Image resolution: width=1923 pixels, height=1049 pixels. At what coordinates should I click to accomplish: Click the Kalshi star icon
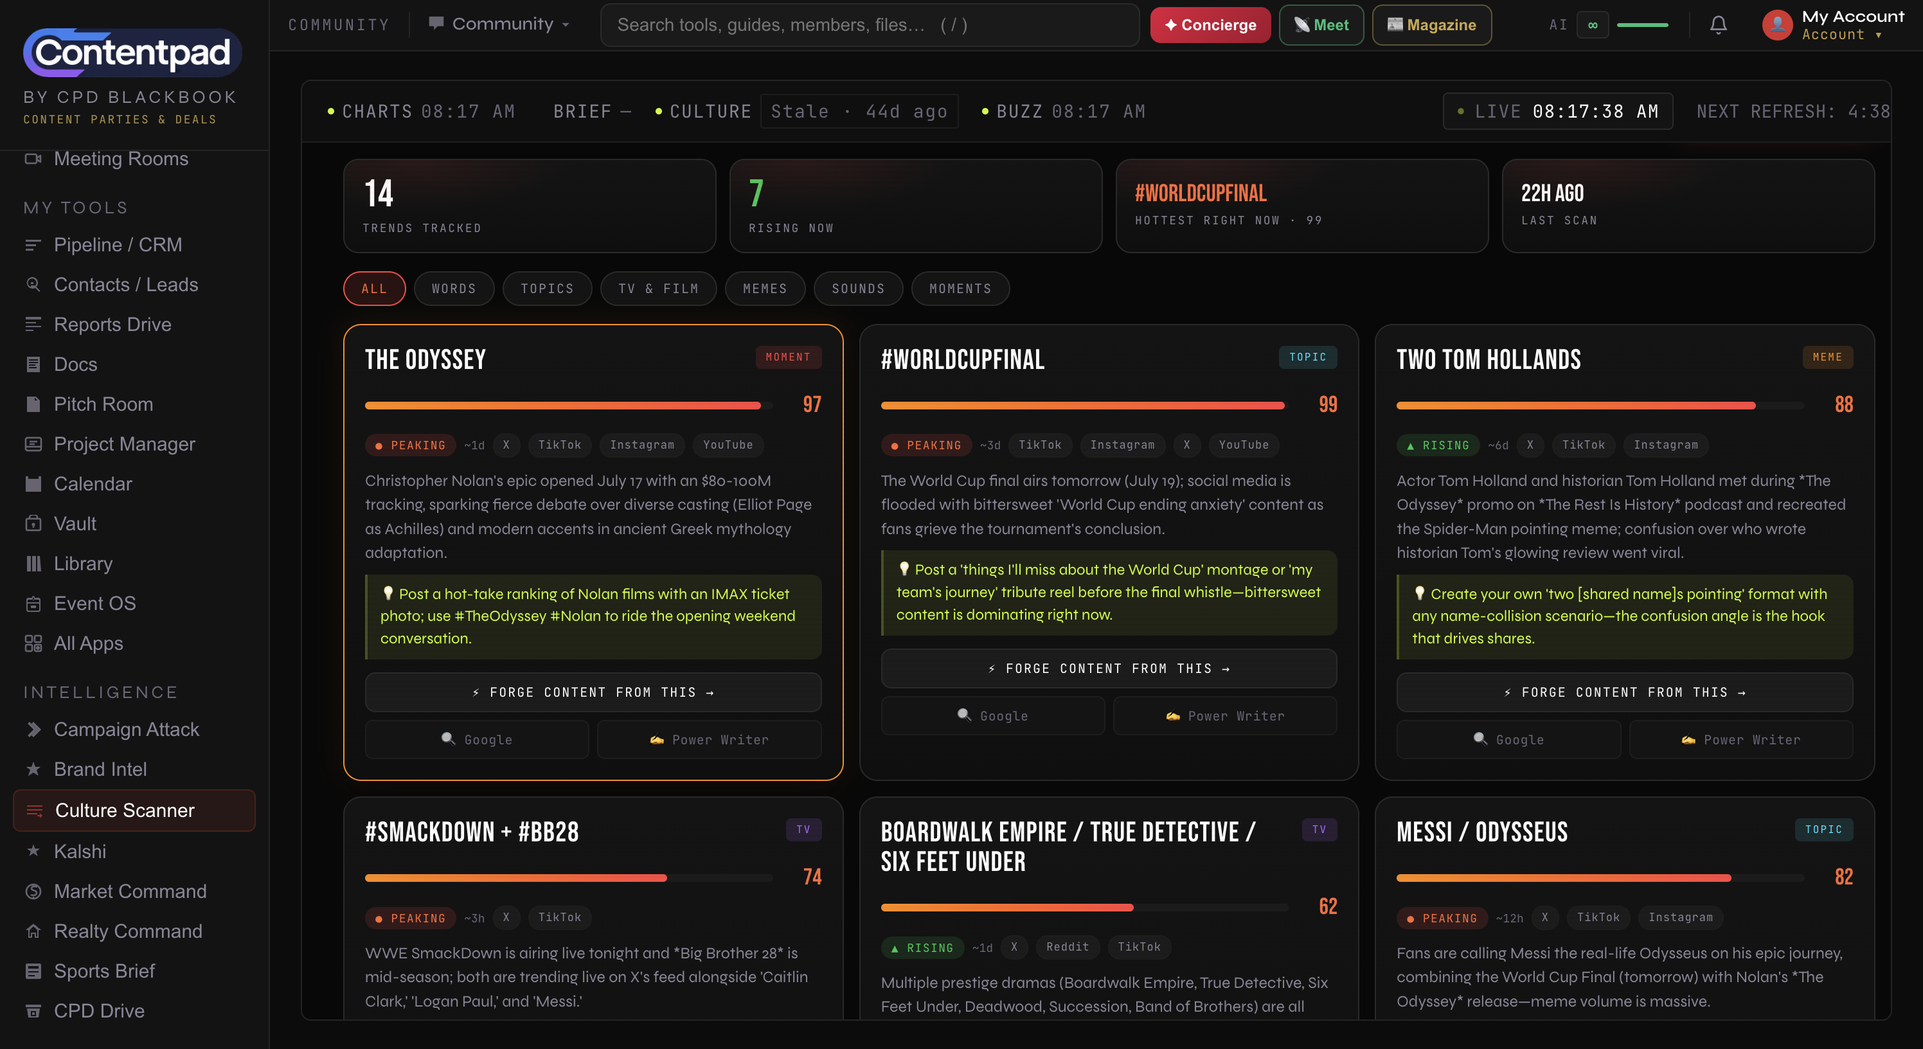[33, 851]
